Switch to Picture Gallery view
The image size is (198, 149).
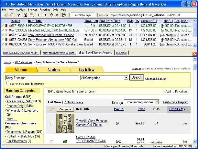pyautogui.click(x=73, y=102)
